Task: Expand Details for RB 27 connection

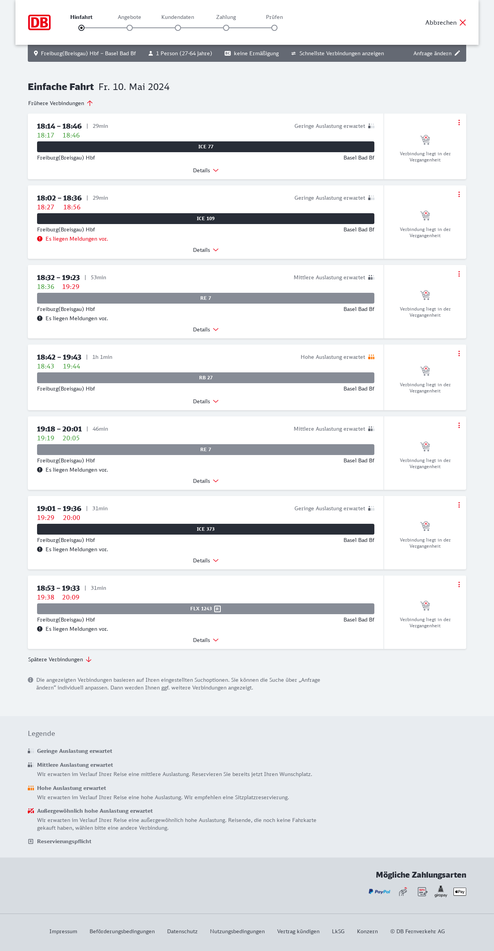Action: tap(206, 401)
